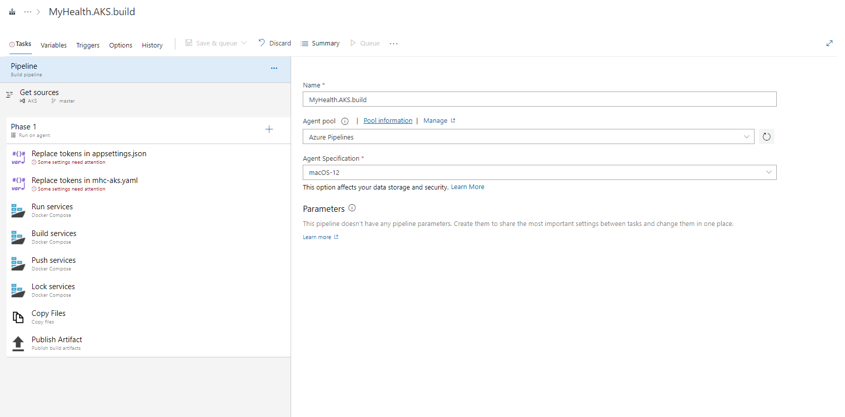Click the pipeline Name input field
The height and width of the screenshot is (417, 845).
539,99
